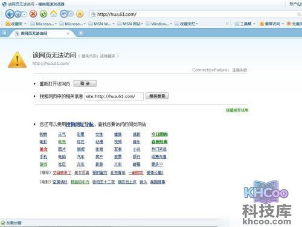The width and height of the screenshot is (302, 227).
Task: Click the page icon inside the address bar
Action: [x=93, y=14]
